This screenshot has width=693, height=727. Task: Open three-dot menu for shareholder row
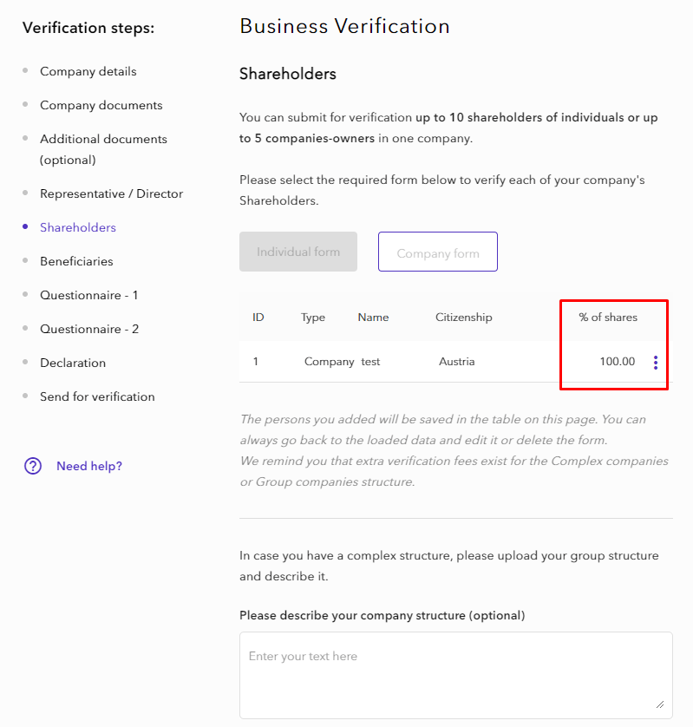(x=655, y=362)
